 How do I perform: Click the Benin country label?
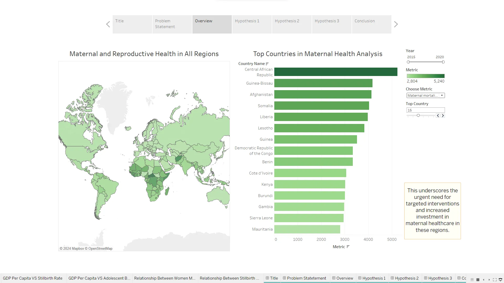267,162
